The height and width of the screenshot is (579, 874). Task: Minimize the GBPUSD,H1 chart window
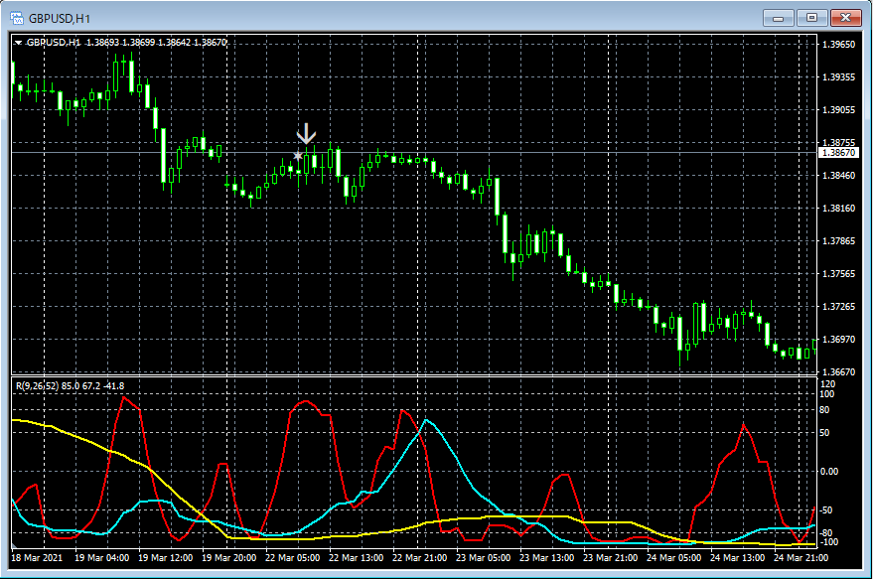point(780,17)
